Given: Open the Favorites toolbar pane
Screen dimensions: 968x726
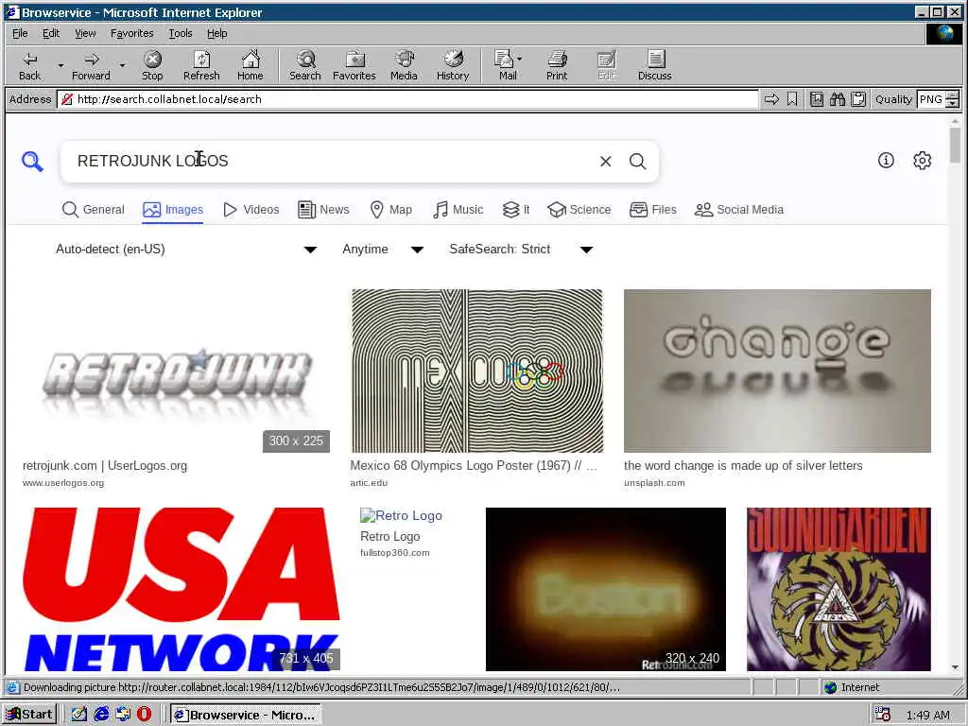Looking at the screenshot, I should [x=354, y=65].
